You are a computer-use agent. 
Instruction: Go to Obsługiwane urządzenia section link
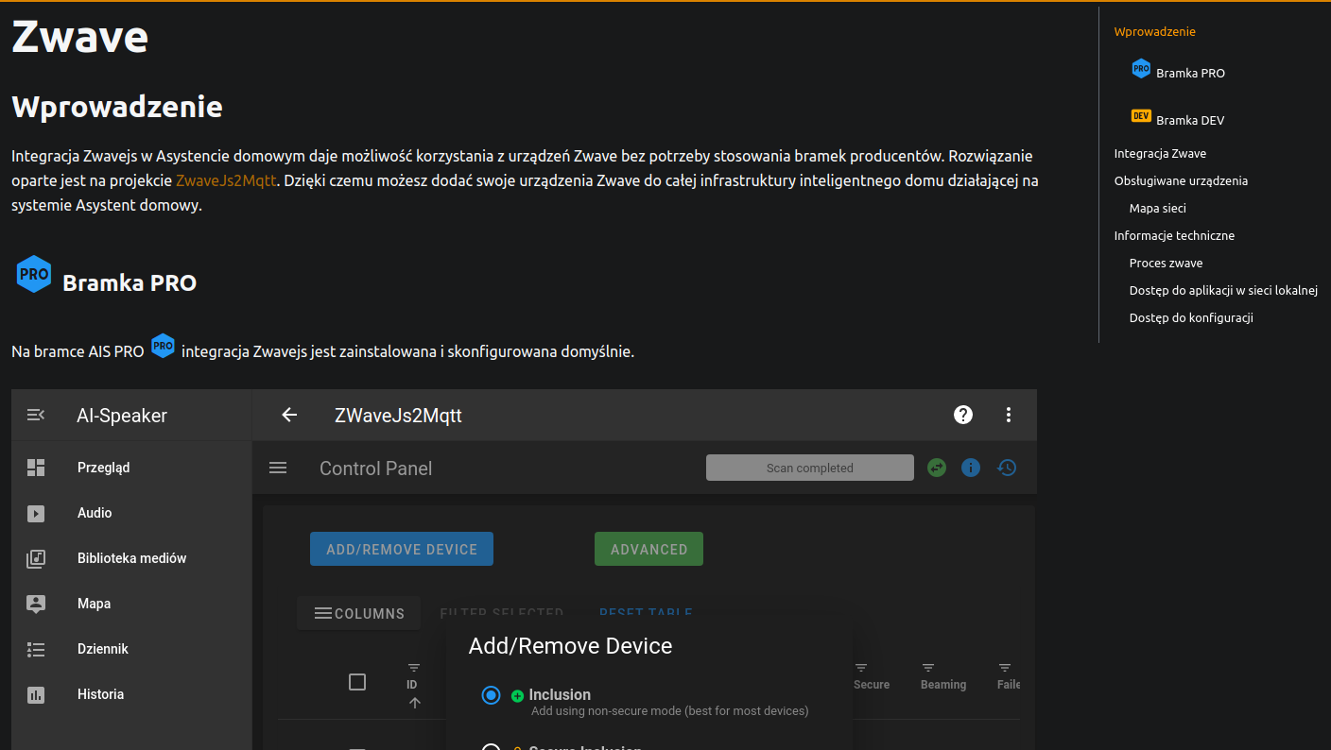pyautogui.click(x=1181, y=180)
